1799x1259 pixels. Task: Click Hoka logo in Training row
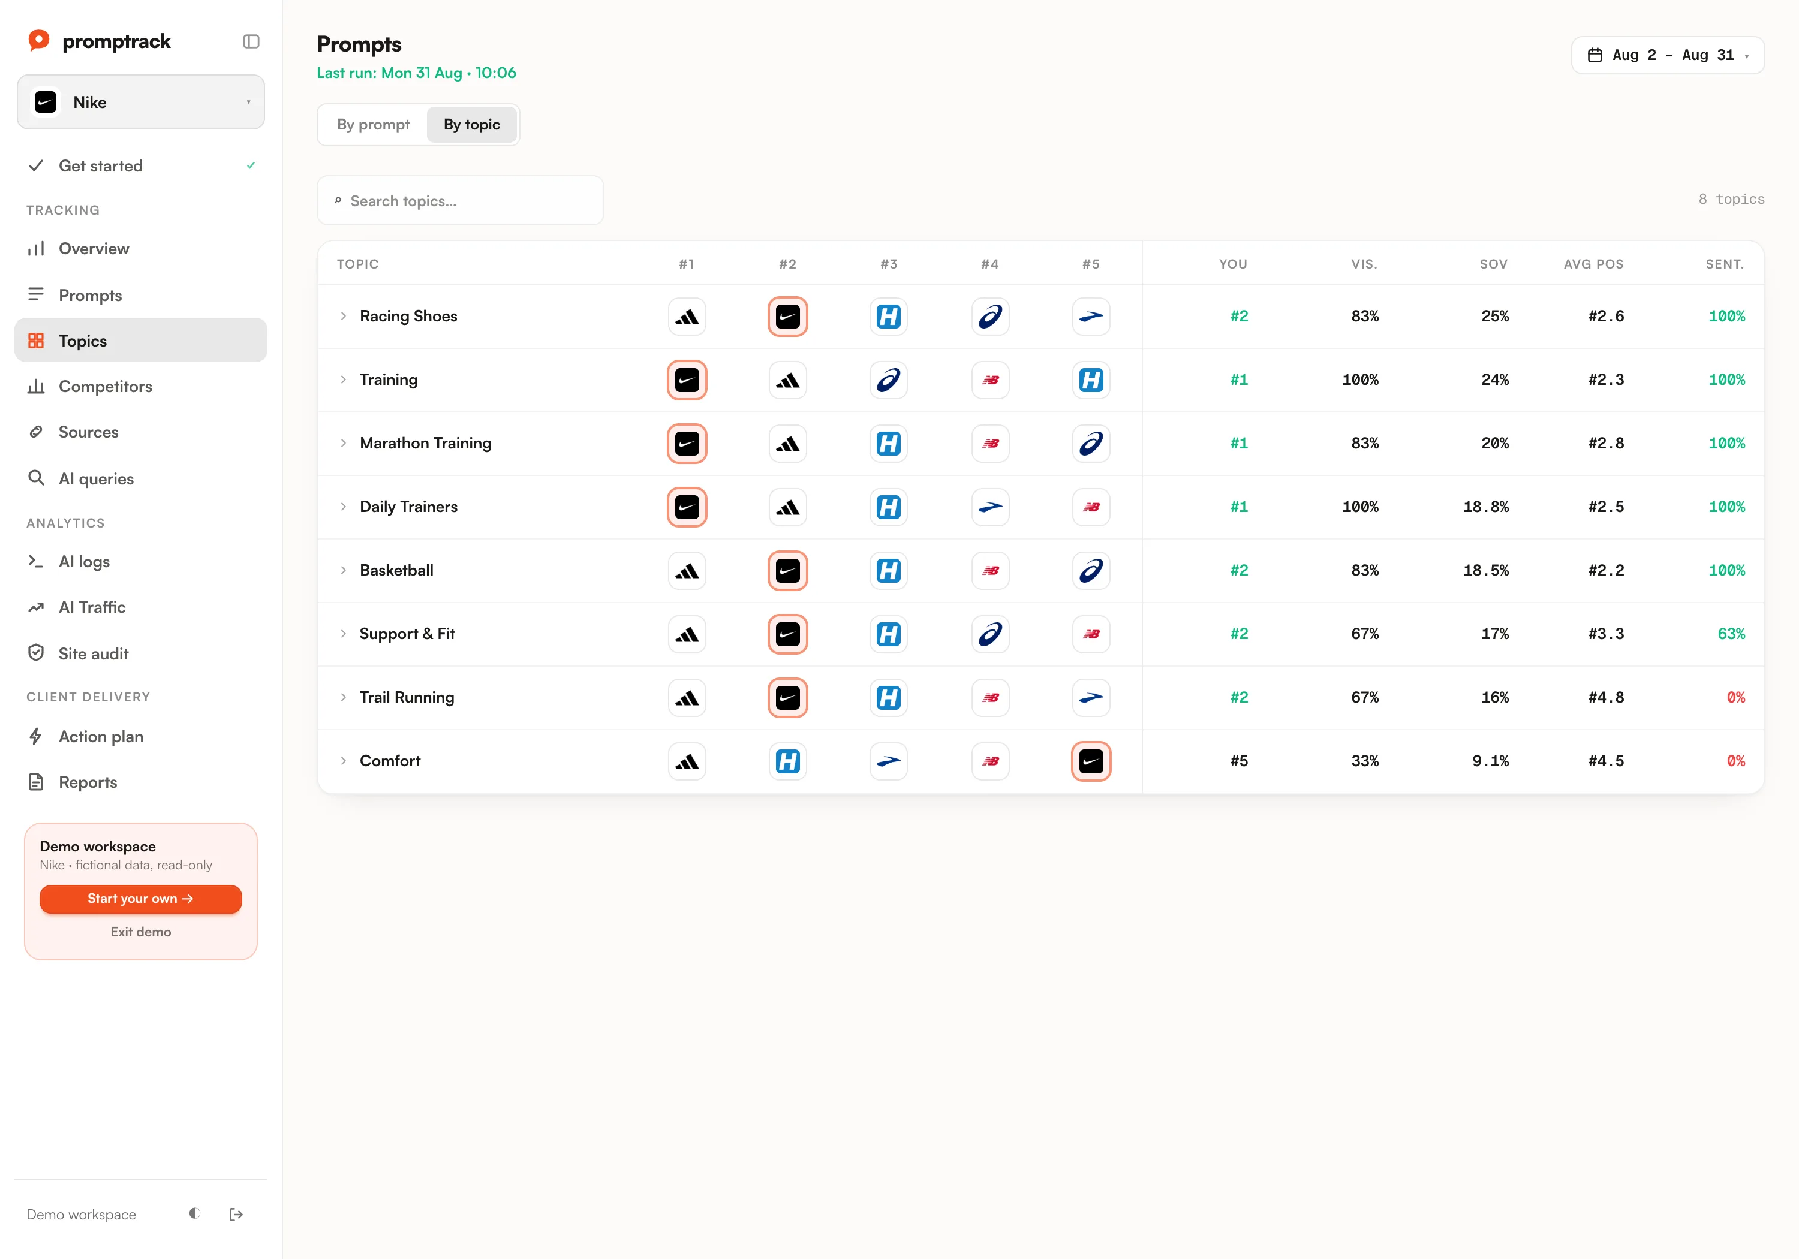(1091, 380)
